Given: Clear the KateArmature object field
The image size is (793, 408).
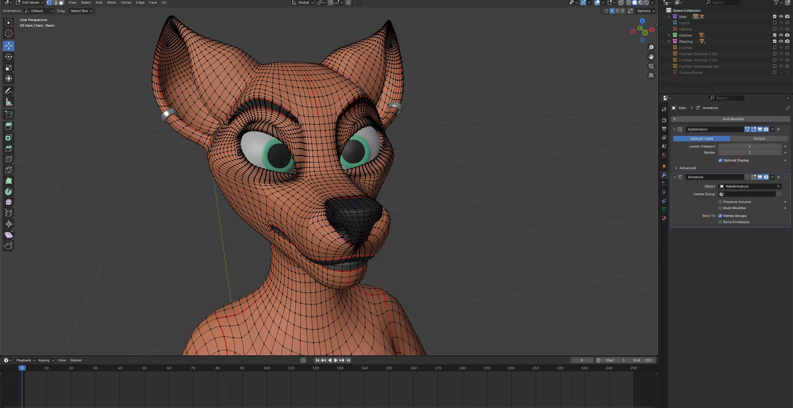Looking at the screenshot, I should 778,186.
